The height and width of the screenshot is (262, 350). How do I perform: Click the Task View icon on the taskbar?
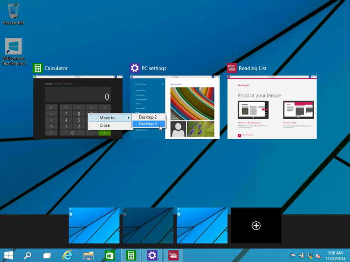tap(47, 255)
